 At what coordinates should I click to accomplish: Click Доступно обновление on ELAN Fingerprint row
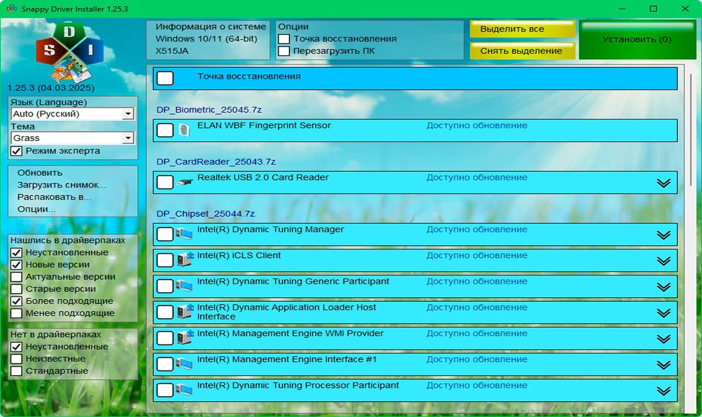[477, 126]
